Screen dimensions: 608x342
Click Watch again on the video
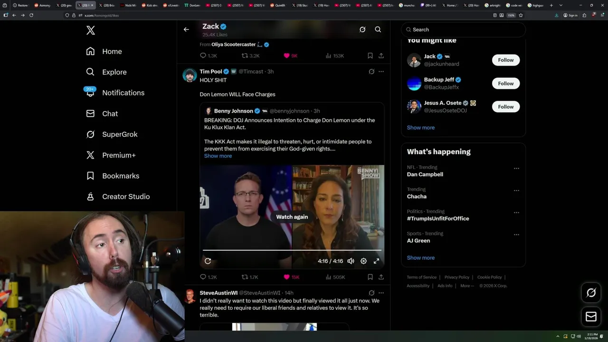tap(292, 217)
